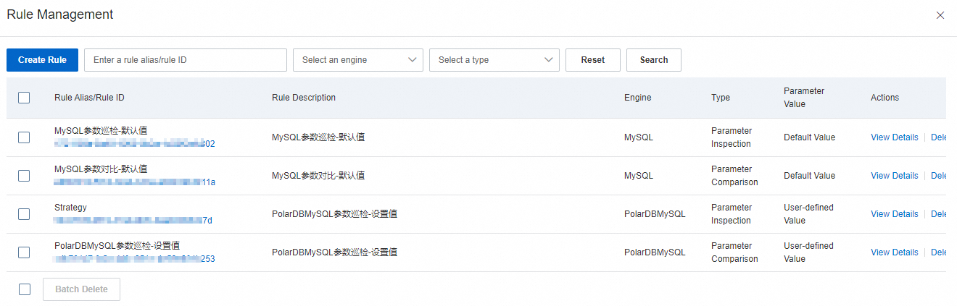Click the rule ID link ending in 11a
Viewport: 957px width, 306px height.
click(135, 182)
